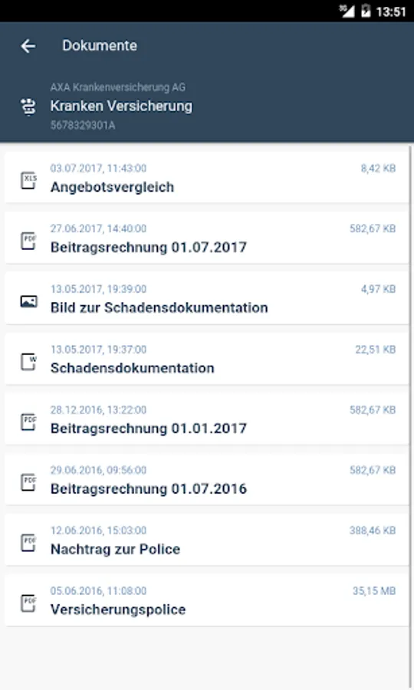Open the Versicherungspolice document
This screenshot has width=414, height=690.
point(207,600)
